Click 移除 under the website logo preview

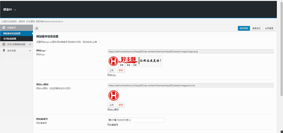(x=121, y=71)
